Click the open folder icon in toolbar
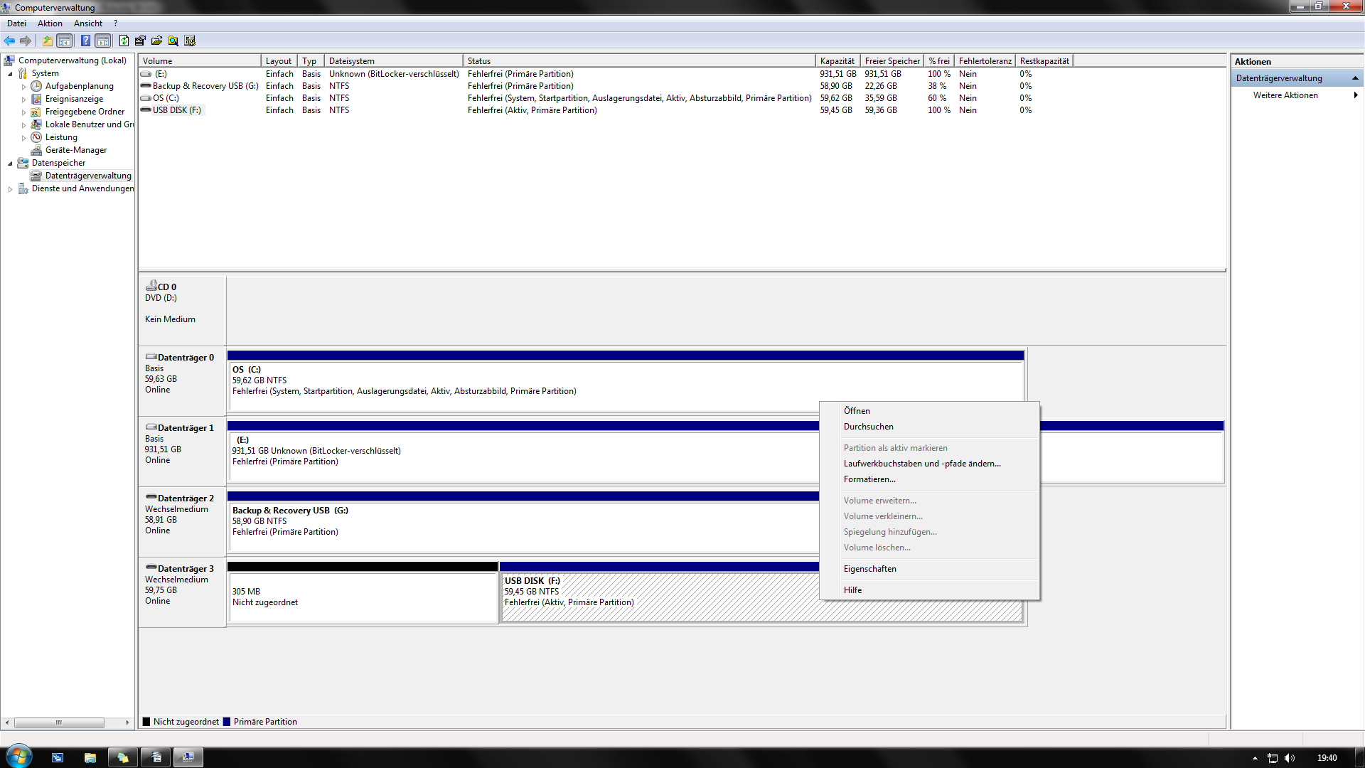This screenshot has height=768, width=1365. (156, 41)
